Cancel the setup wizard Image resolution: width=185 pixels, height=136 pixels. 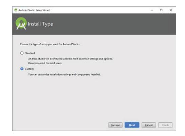click(149, 125)
